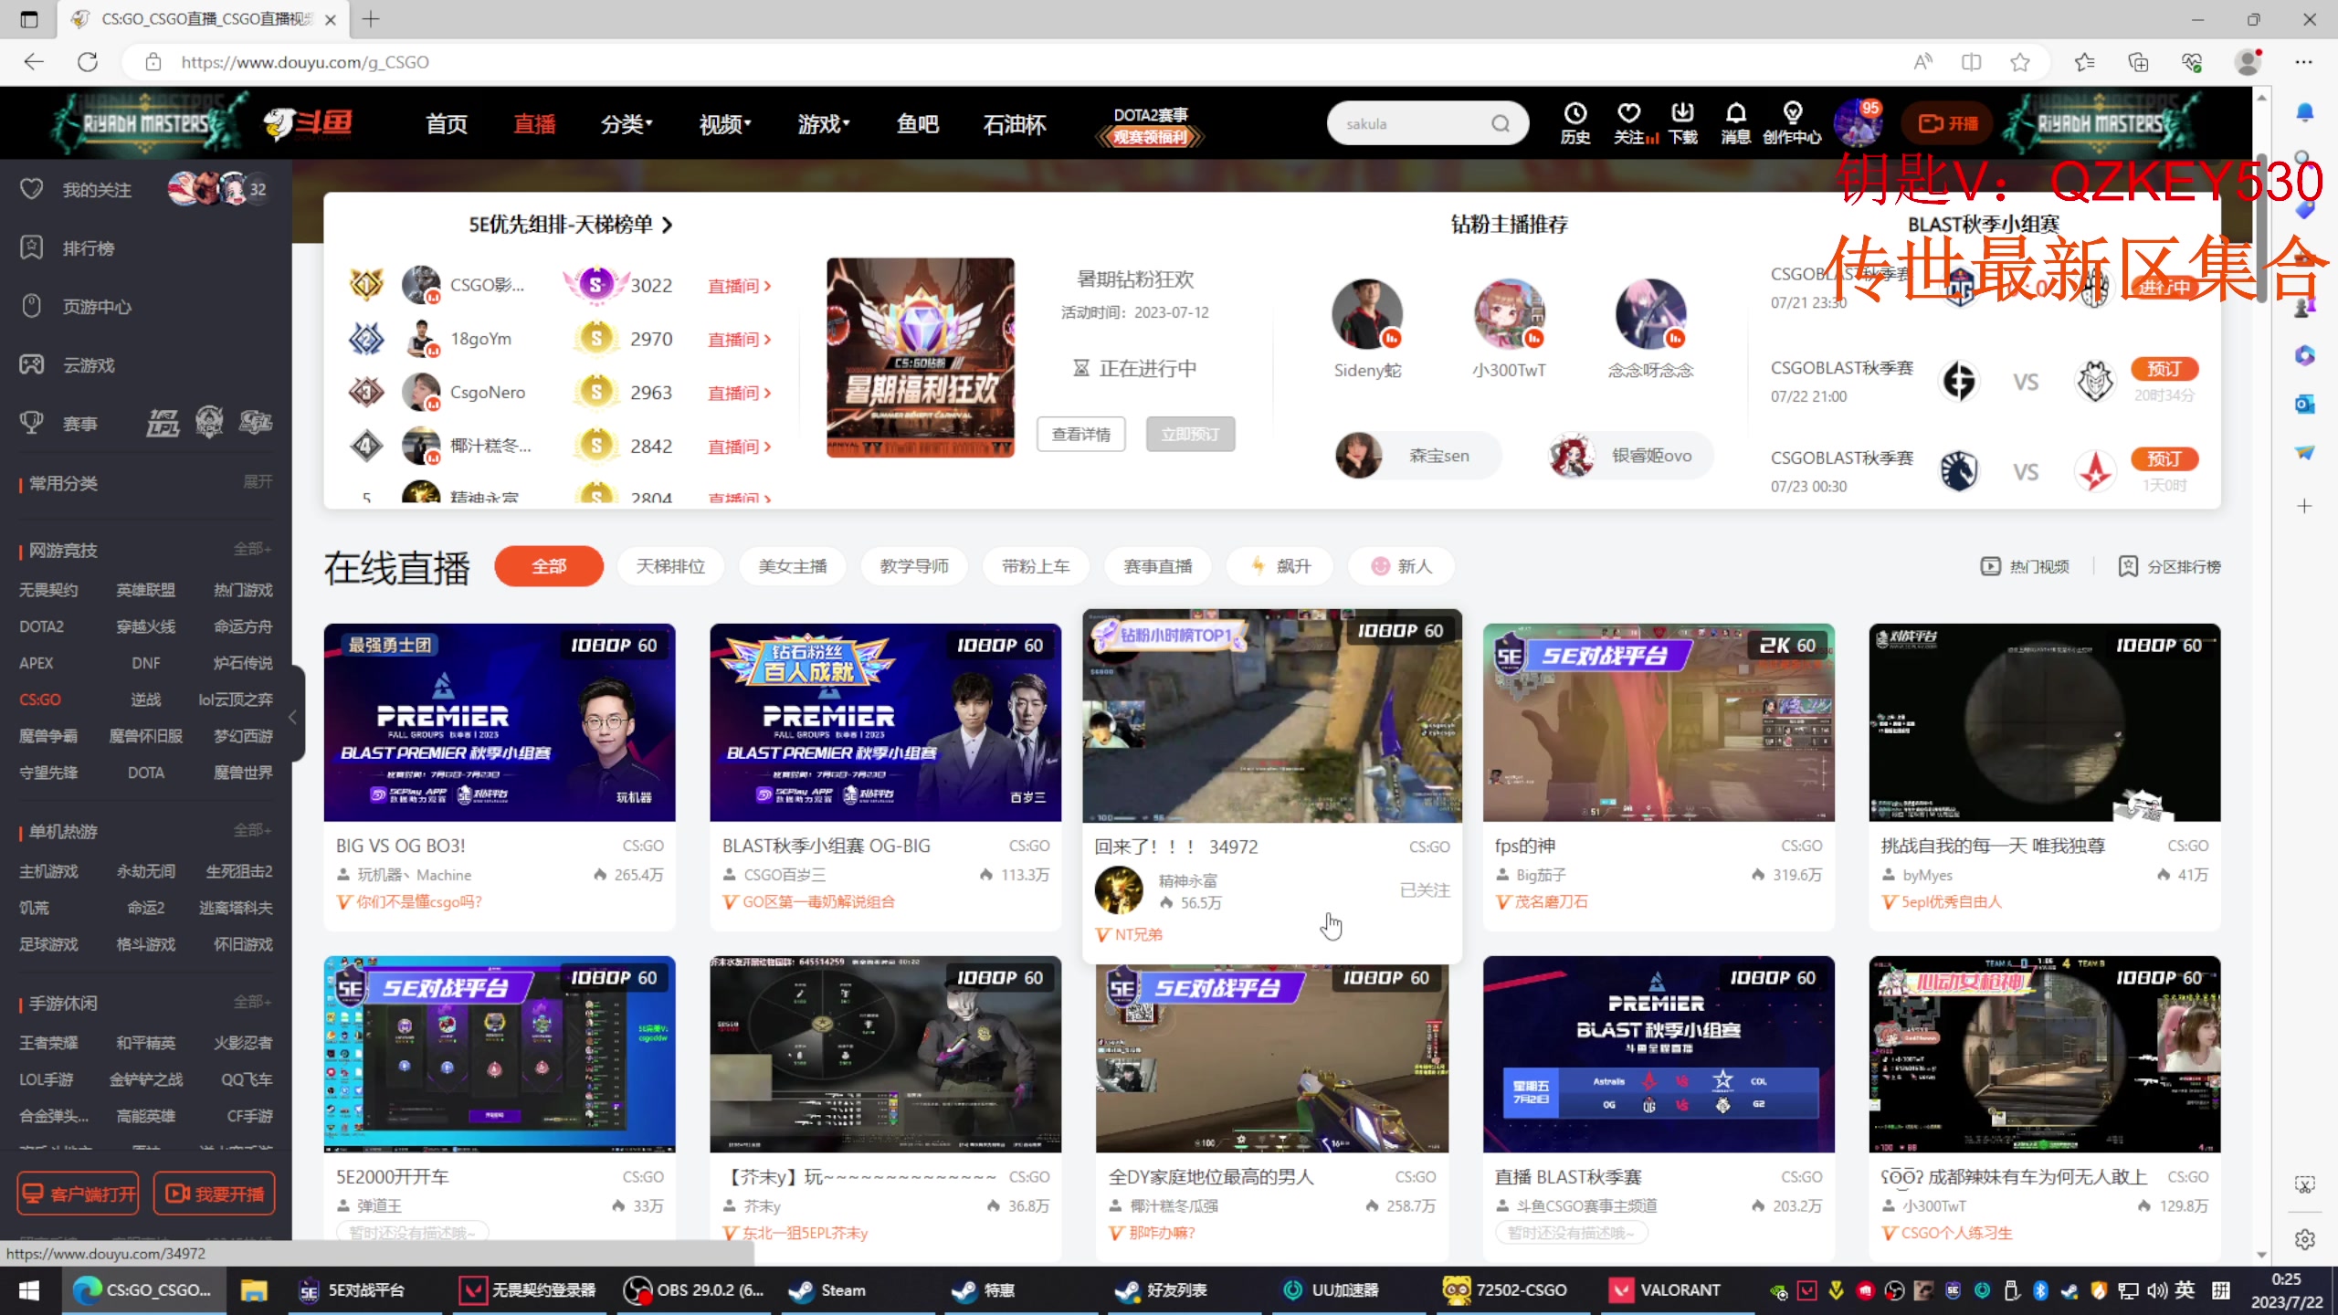This screenshot has width=2338, height=1315.
Task: Open 直播间 link for 18goYm
Action: (x=740, y=339)
